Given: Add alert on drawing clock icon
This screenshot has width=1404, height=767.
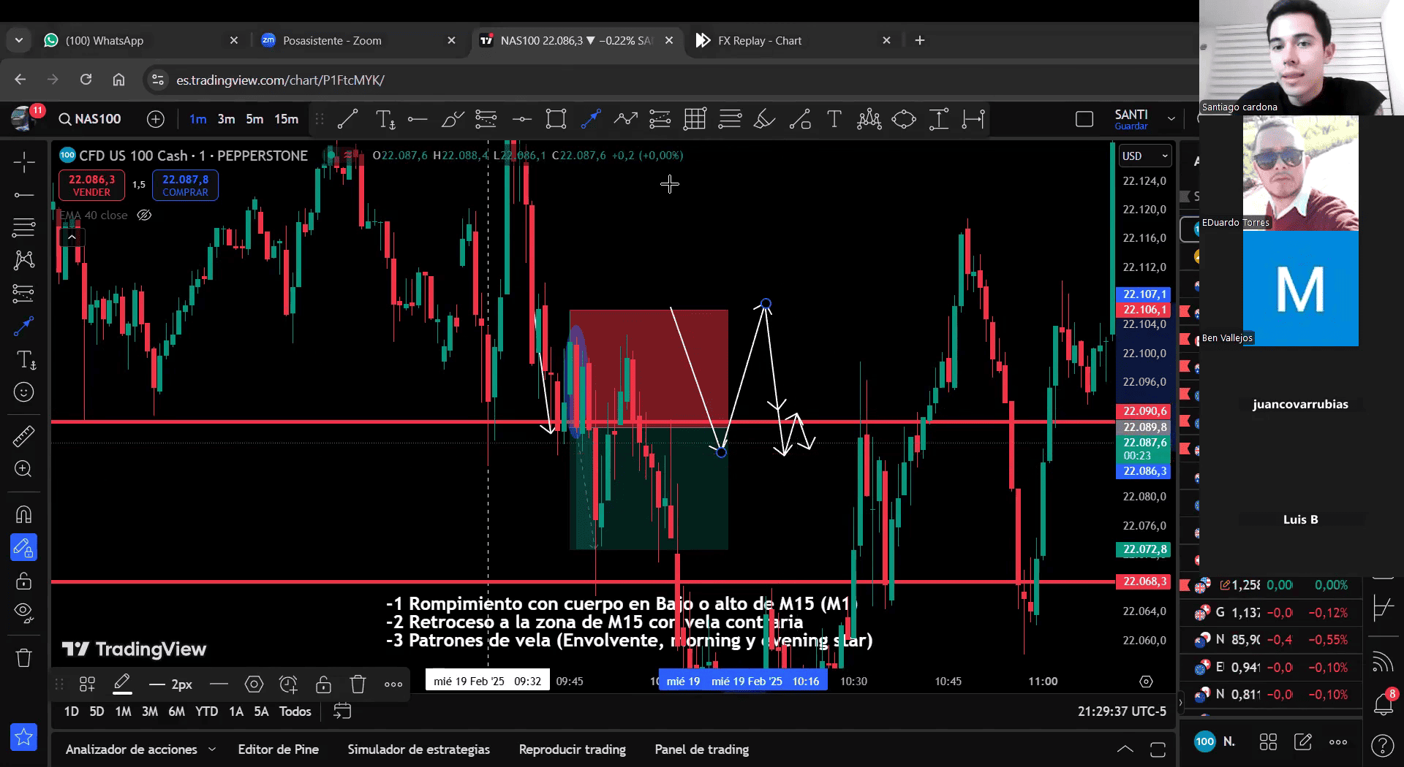Looking at the screenshot, I should tap(288, 684).
